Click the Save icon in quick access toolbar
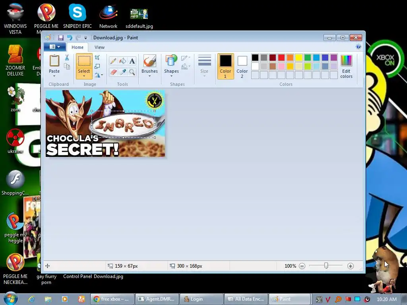This screenshot has height=305, width=407. (x=61, y=38)
